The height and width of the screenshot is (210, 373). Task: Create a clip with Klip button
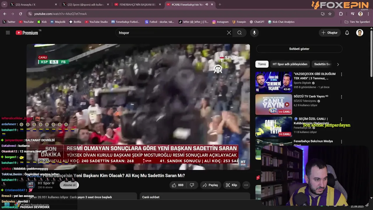pyautogui.click(x=231, y=185)
